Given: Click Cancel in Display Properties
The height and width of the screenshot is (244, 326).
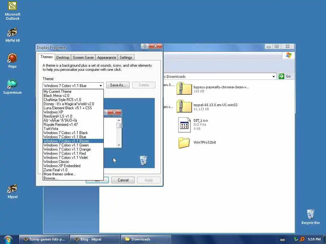Looking at the screenshot, I should pyautogui.click(x=123, y=180).
